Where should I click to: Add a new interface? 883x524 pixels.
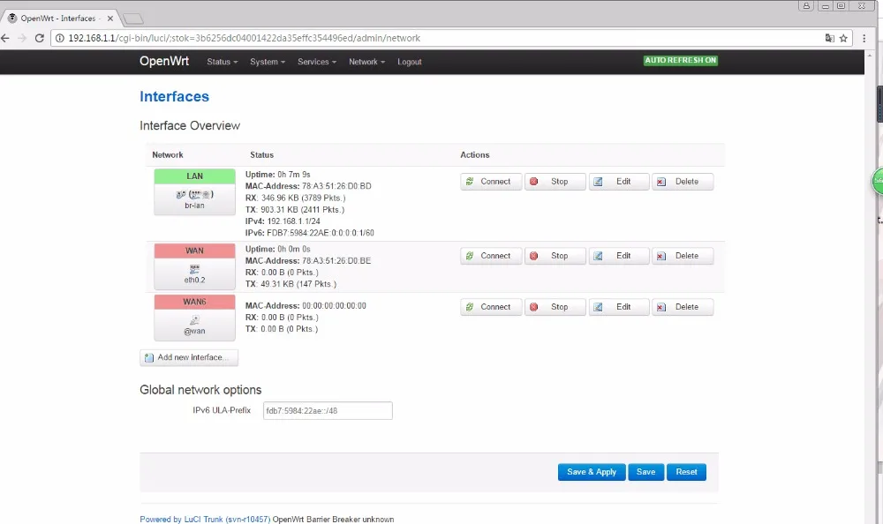[x=189, y=357]
